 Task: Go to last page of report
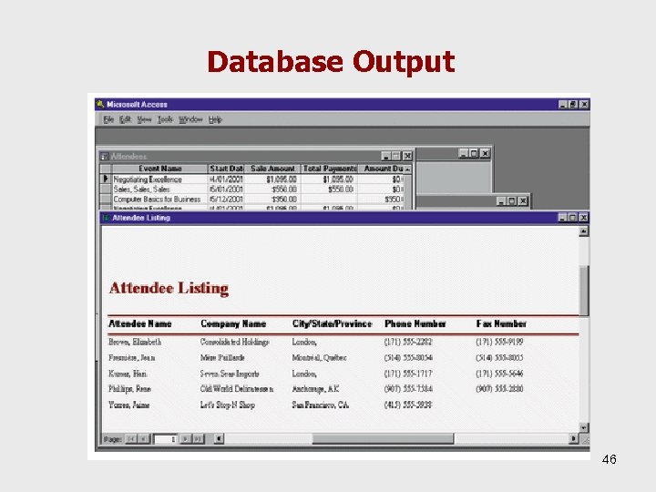click(x=198, y=439)
